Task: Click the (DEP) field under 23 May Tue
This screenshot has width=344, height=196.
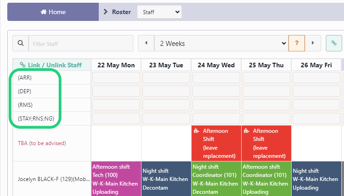Action: point(166,91)
